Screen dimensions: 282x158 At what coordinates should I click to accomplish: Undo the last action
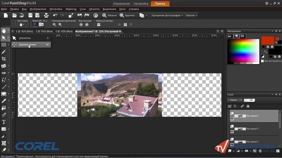55,15
